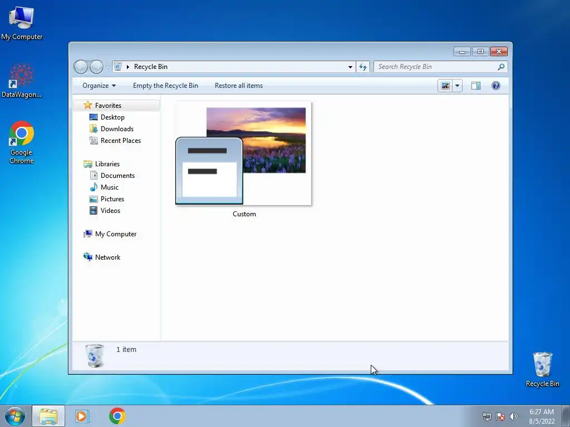Click the Documents icon in sidebar
This screenshot has height=427, width=570.
(94, 175)
